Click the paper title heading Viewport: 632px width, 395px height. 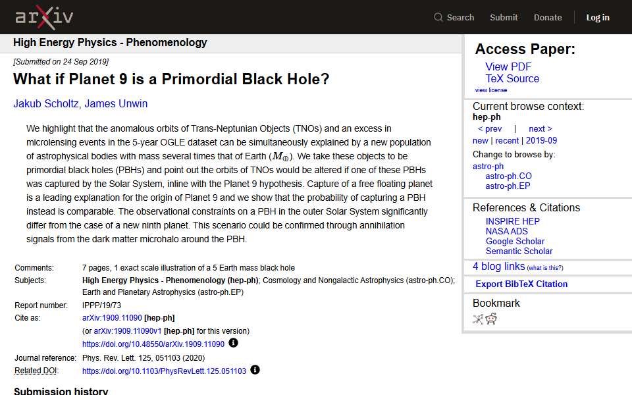click(x=171, y=79)
